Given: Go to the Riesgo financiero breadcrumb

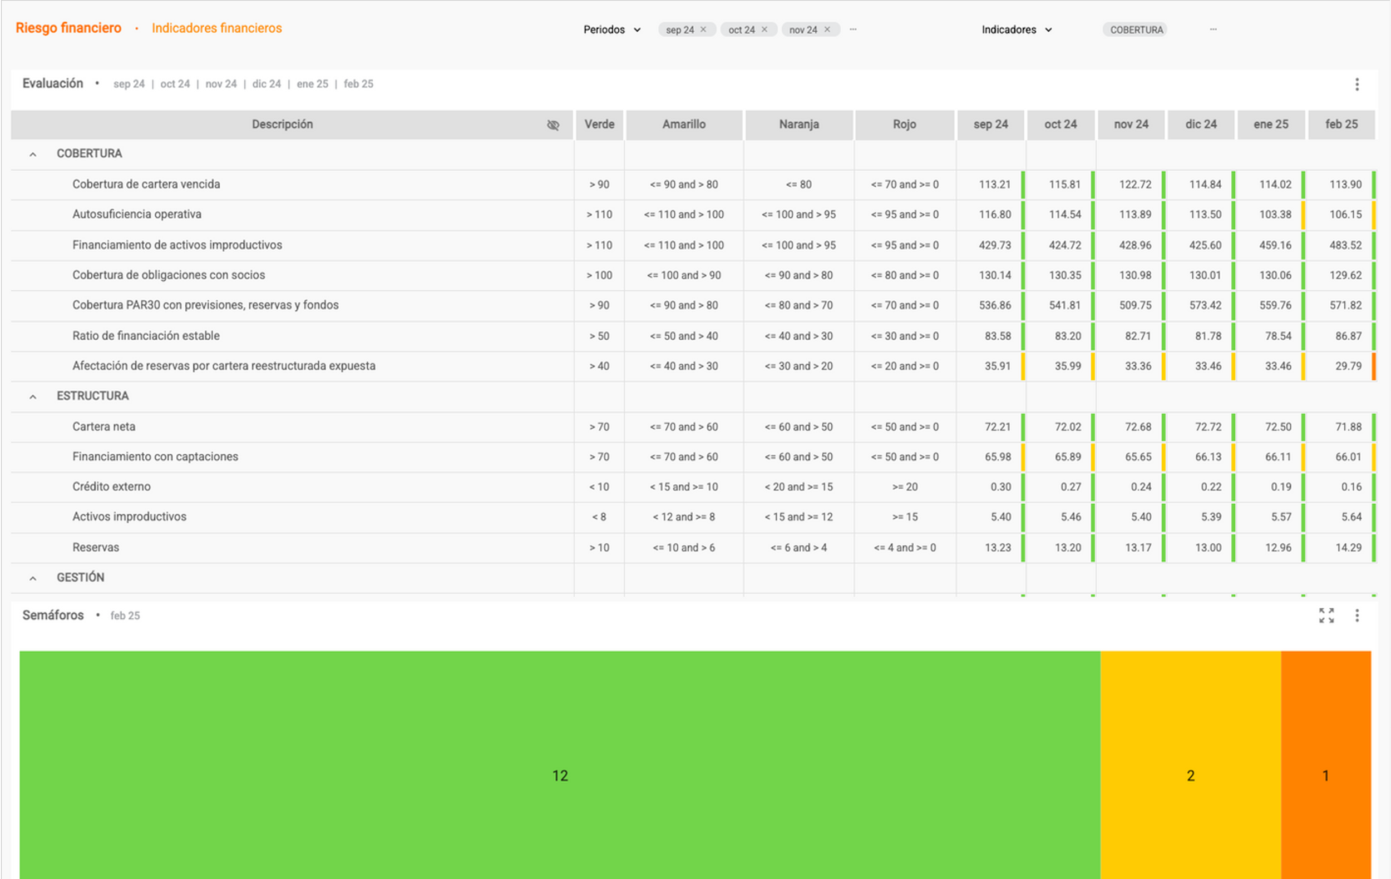Looking at the screenshot, I should 68,28.
